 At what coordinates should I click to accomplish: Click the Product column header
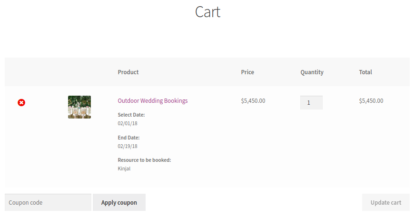pyautogui.click(x=128, y=72)
